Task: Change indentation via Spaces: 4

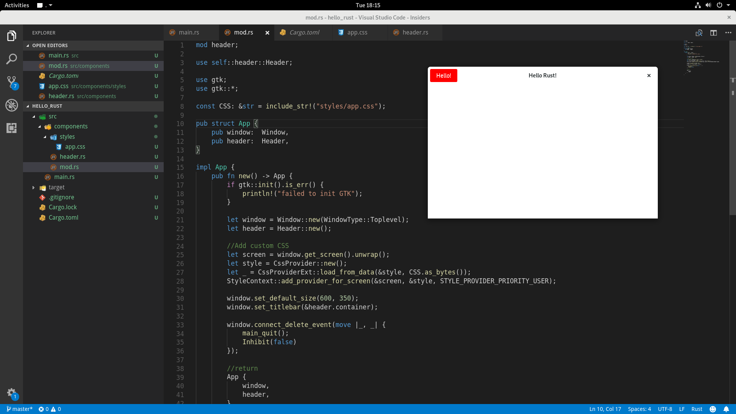Action: (x=639, y=409)
